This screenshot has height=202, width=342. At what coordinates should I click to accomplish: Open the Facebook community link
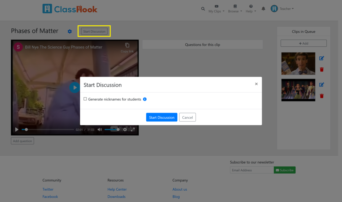50,197
